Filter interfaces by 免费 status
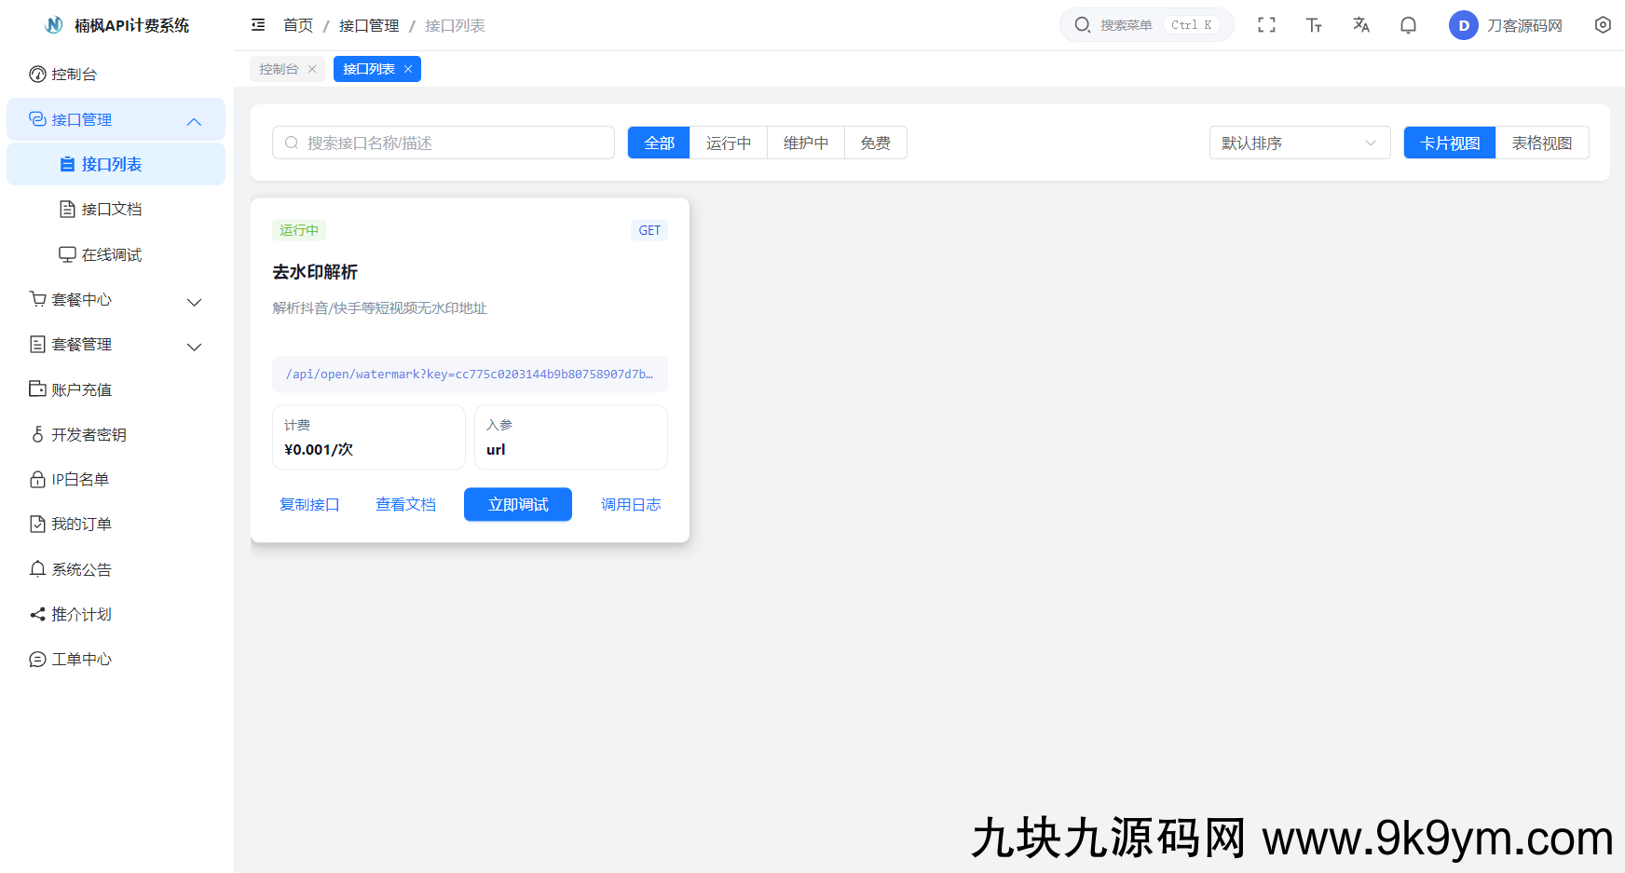Screen dimensions: 1625x873 click(875, 143)
